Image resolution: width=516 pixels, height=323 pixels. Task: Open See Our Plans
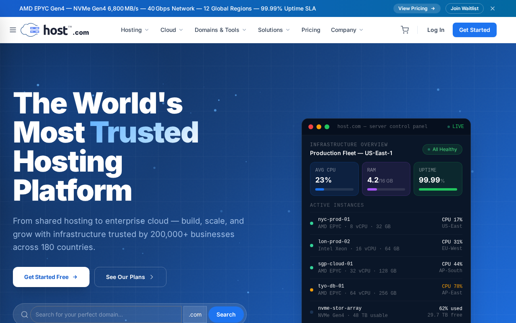130,277
